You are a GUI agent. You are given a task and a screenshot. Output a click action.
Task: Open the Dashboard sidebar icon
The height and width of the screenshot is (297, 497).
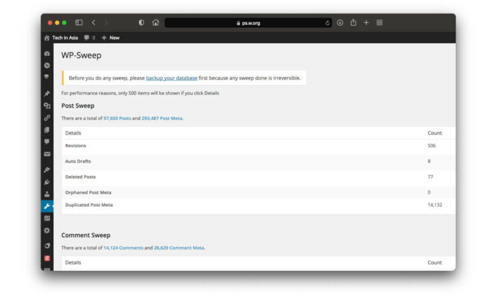pos(47,53)
